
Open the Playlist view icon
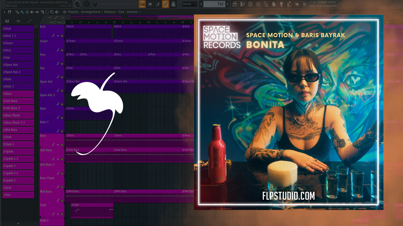235,4
